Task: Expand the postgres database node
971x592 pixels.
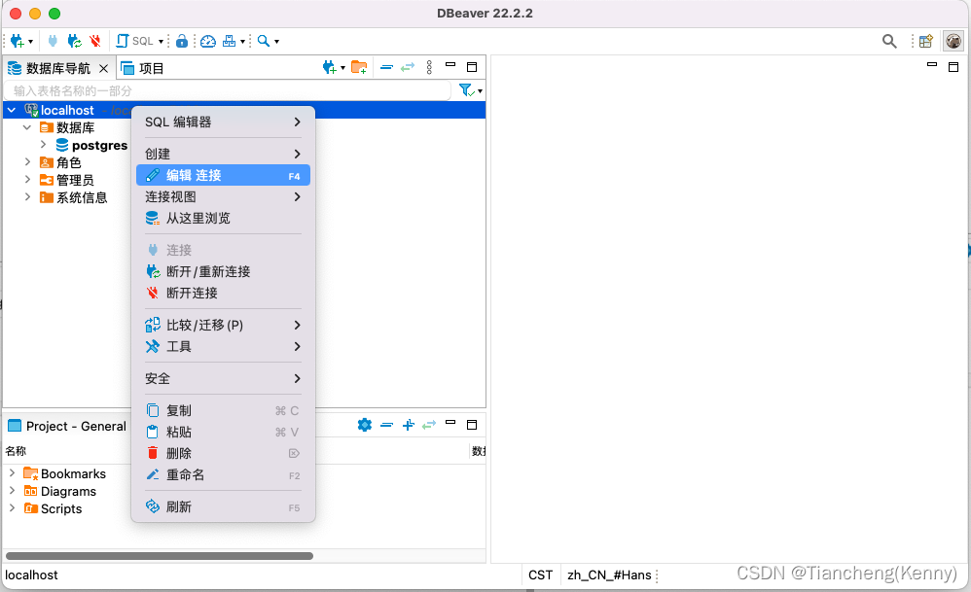Action: coord(43,145)
